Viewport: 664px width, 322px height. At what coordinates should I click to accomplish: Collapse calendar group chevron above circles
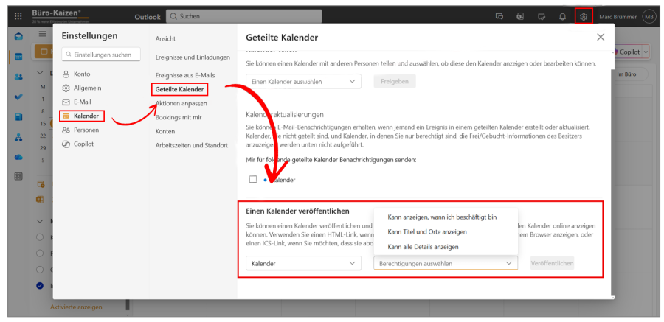41,221
